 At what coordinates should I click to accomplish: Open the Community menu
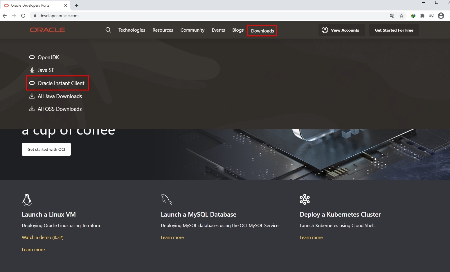(x=192, y=30)
